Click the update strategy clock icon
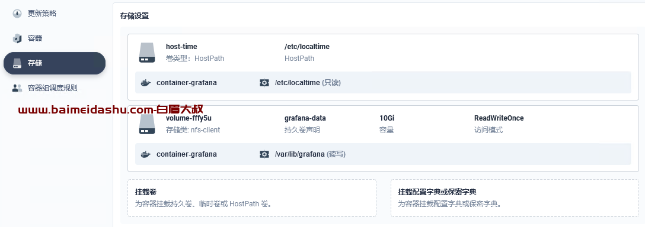645x227 pixels. 17,14
